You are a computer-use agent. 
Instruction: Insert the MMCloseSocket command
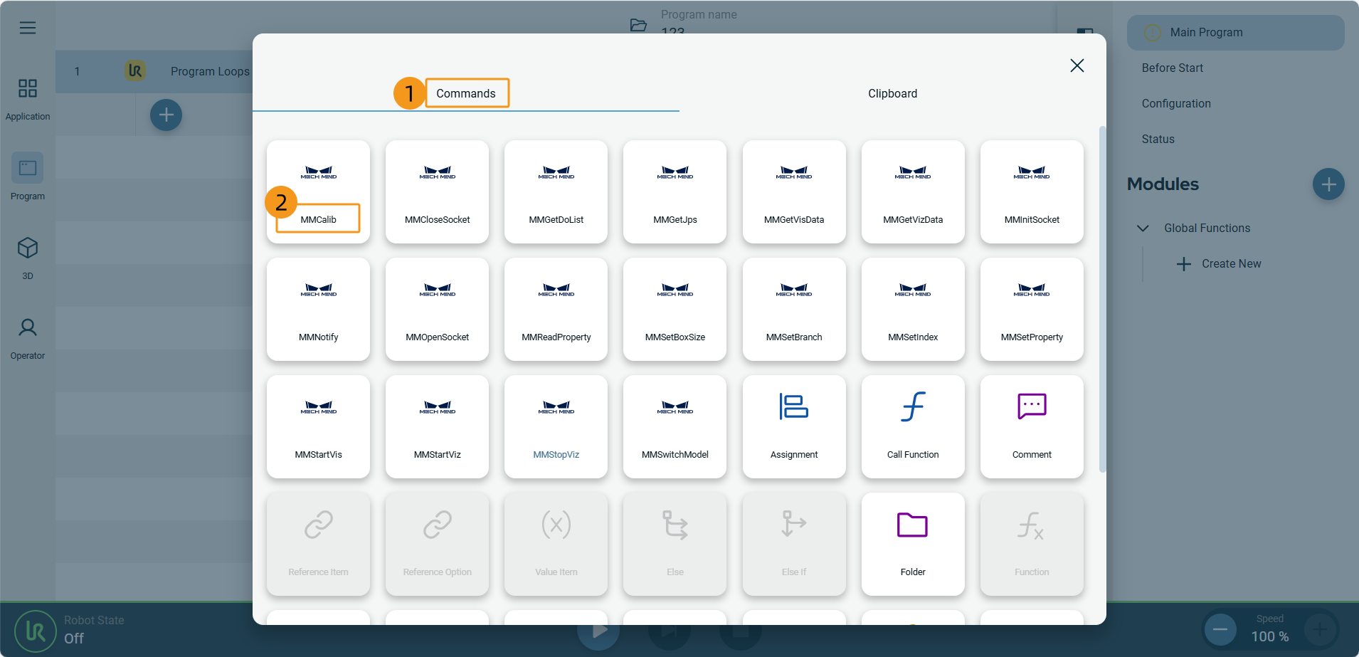(x=437, y=191)
